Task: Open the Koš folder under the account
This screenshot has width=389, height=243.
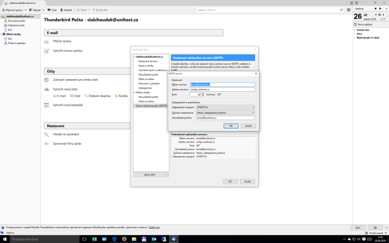Action: 10,30
